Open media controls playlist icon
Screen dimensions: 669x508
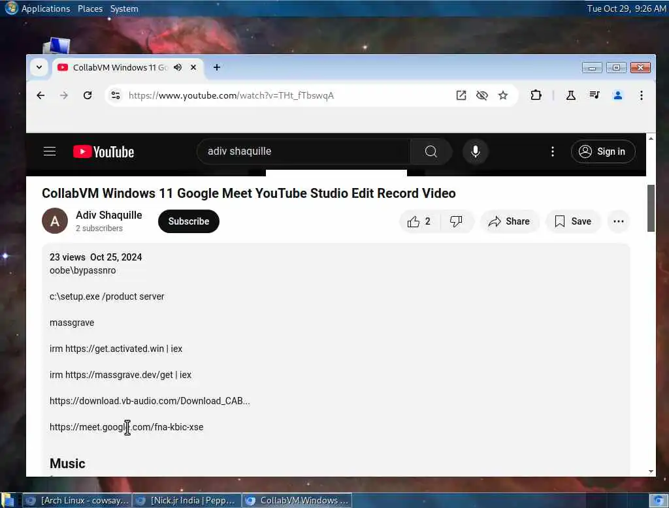point(595,95)
